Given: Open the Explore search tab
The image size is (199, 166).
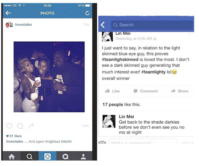Looking at the screenshot, I should click(29, 157).
